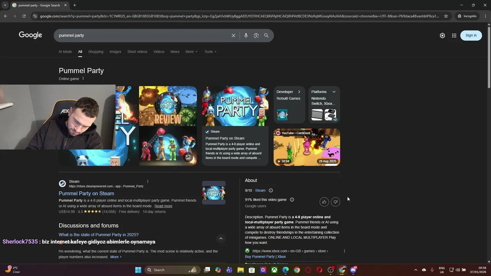Screen dimensions: 491x276
Task: Play the YouTube CentiDent video thumbnail
Action: tap(306, 147)
